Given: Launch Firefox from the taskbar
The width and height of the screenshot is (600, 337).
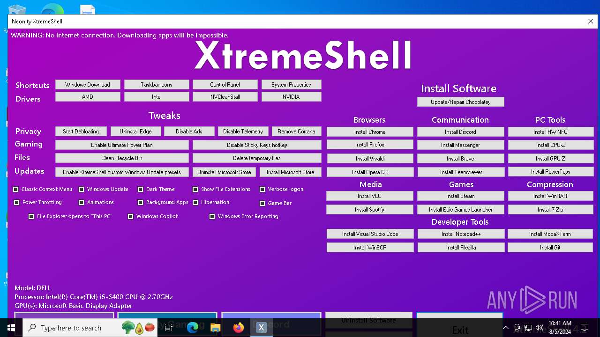Looking at the screenshot, I should tap(239, 328).
